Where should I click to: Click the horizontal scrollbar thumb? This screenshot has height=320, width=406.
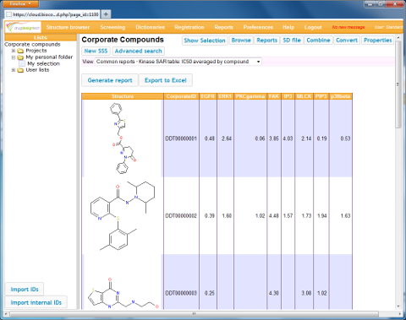(194, 313)
